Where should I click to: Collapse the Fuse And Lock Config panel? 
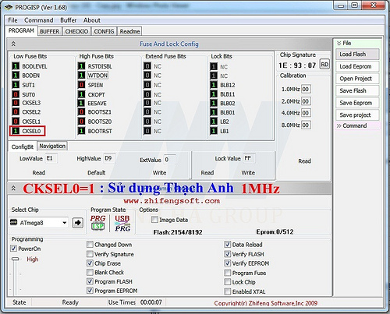13,44
